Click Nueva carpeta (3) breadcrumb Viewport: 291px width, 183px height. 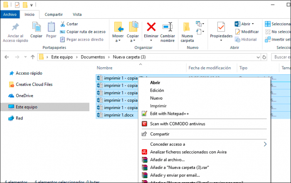[x=129, y=57]
